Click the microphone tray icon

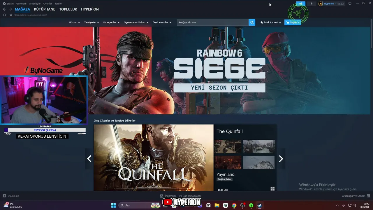pyautogui.click(x=344, y=205)
